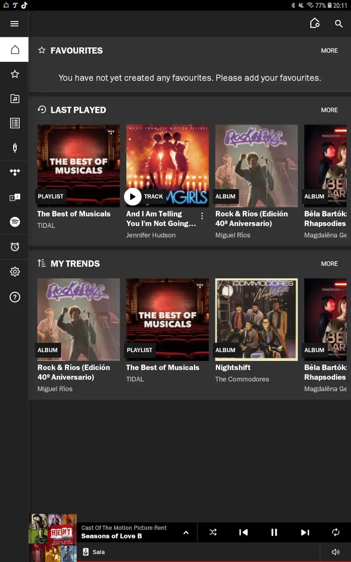Click the LAST PLAYED section heading

(78, 110)
